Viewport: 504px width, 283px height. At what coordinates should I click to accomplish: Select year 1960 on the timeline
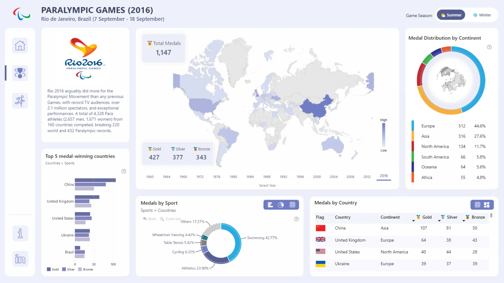tap(150, 177)
